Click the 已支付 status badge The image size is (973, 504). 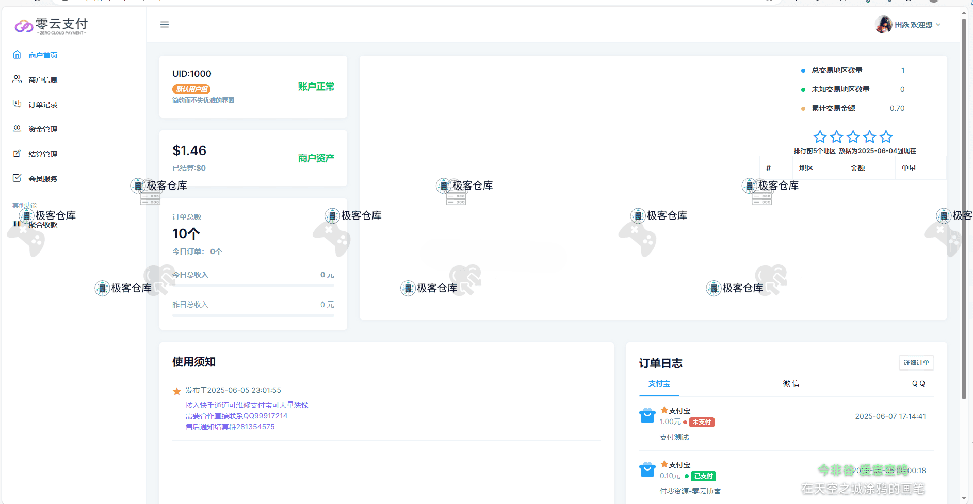point(703,476)
